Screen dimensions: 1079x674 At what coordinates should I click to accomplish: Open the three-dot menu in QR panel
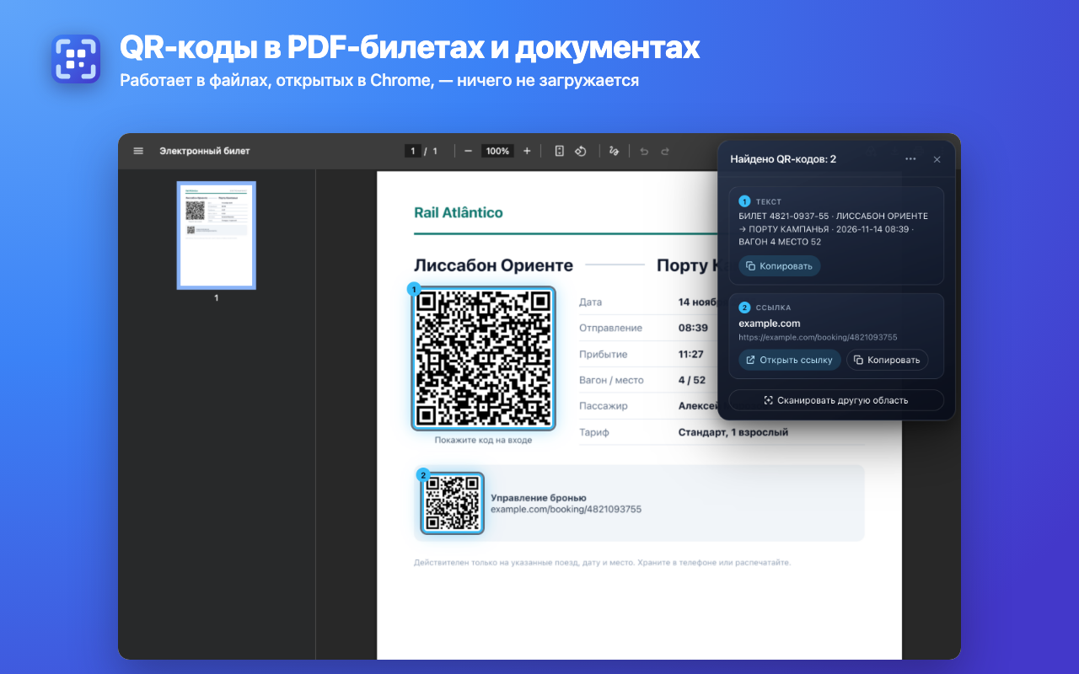click(x=910, y=158)
